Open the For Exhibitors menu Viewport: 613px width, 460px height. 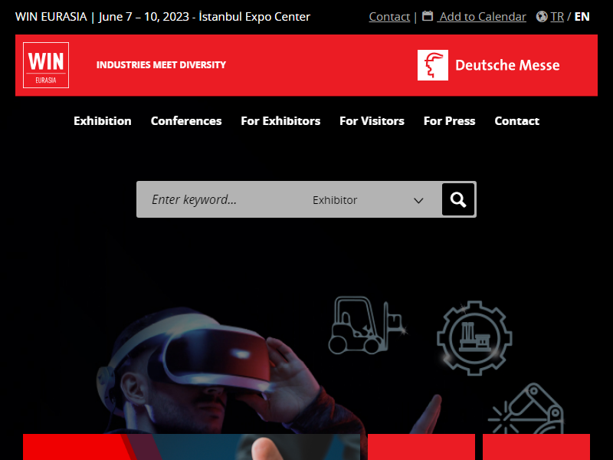[x=280, y=121]
